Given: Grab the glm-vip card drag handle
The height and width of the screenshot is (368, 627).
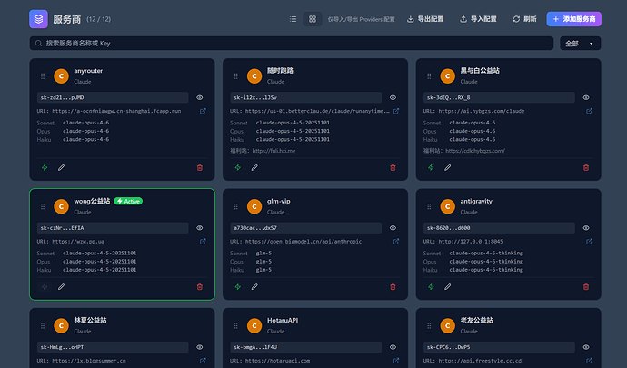Looking at the screenshot, I should pos(235,206).
